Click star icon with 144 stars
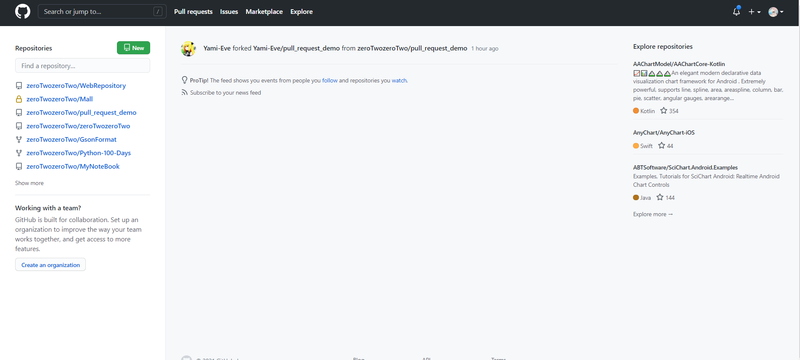Screen dimensions: 800x360 pos(660,197)
